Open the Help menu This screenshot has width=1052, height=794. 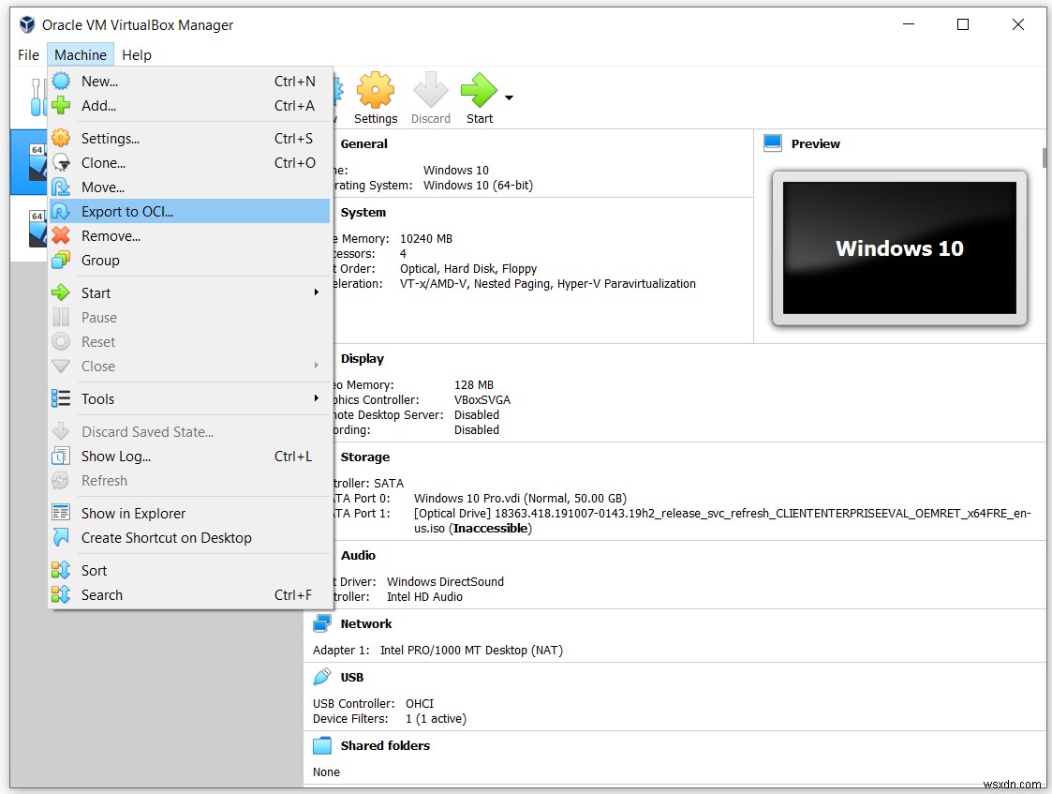click(x=136, y=54)
